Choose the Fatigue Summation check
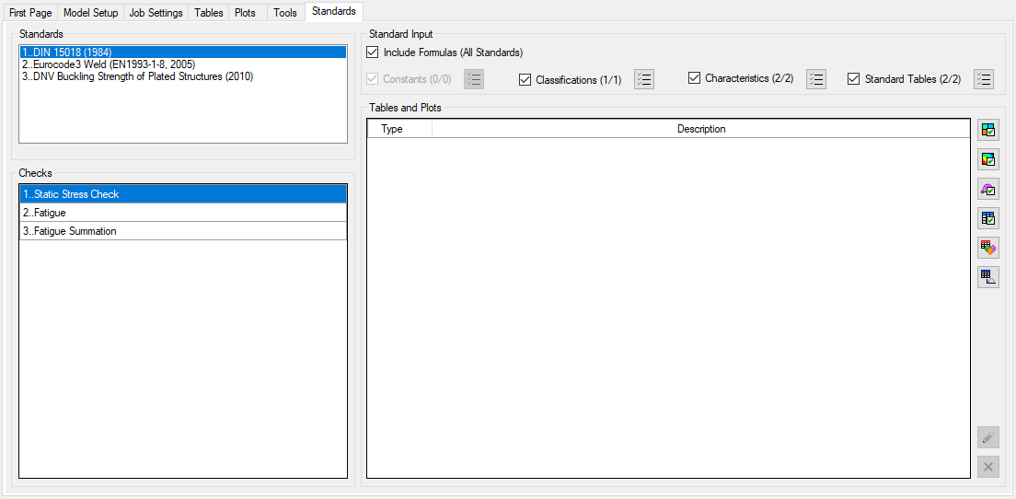Screen dimensions: 1016x499 tap(70, 231)
